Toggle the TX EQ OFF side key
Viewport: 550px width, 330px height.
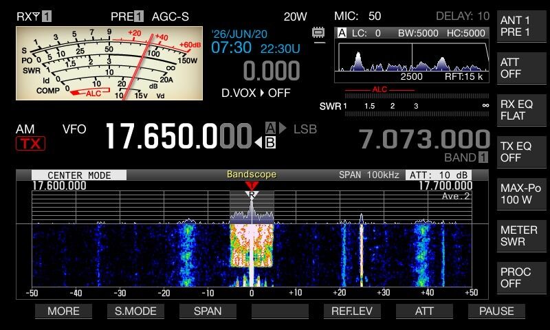click(x=522, y=152)
